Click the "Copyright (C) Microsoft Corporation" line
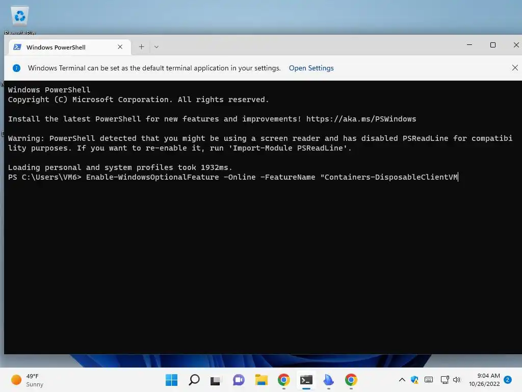This screenshot has height=392, width=522. coord(138,100)
